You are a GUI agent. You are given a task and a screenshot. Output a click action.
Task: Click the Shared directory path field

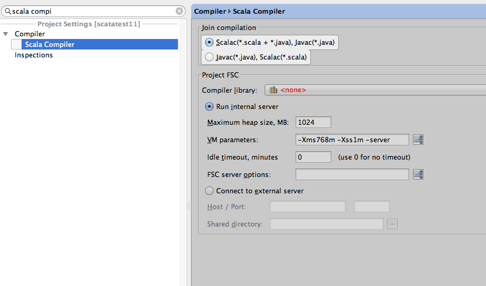[x=327, y=224]
